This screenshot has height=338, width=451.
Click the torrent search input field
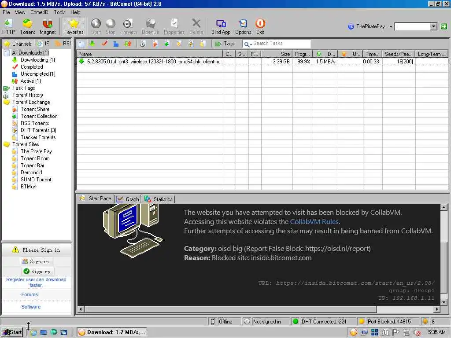(412, 26)
